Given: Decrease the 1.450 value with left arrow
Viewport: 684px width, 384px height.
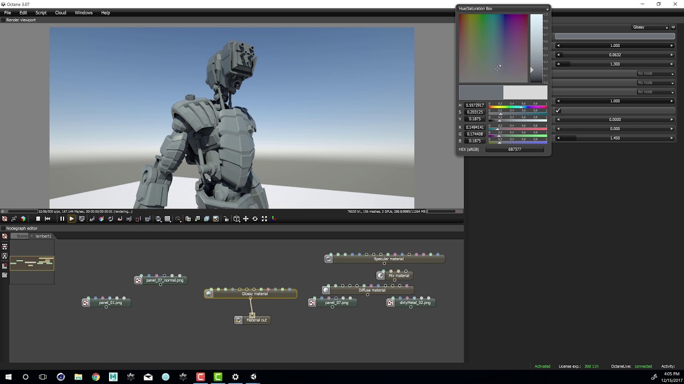Looking at the screenshot, I should pos(558,138).
